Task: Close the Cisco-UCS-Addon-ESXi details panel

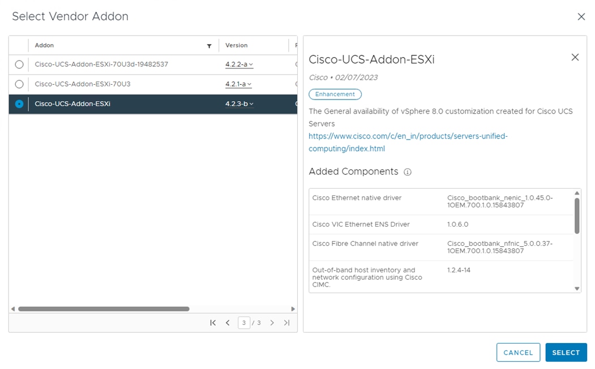Action: click(575, 57)
